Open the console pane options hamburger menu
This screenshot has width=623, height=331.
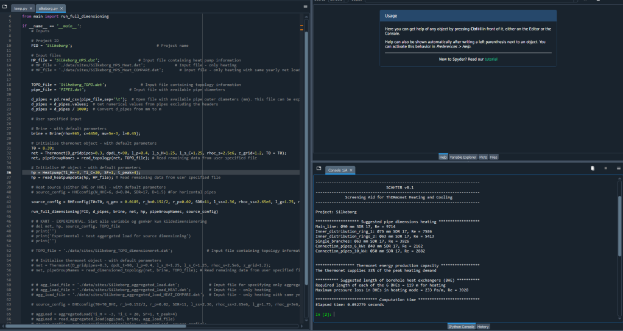click(618, 169)
